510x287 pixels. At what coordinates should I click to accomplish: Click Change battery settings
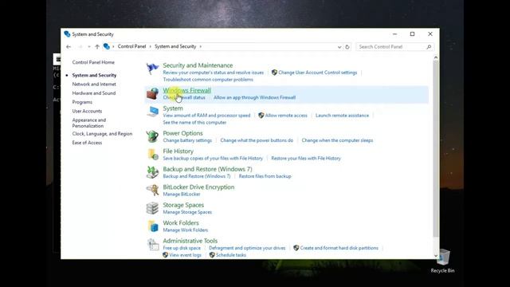187,140
